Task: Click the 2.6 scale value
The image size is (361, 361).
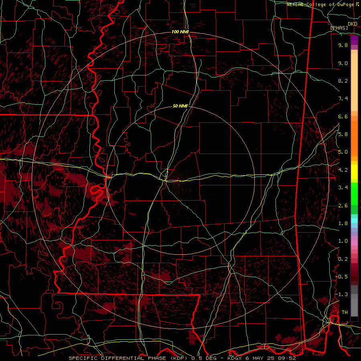Action: (x=343, y=205)
